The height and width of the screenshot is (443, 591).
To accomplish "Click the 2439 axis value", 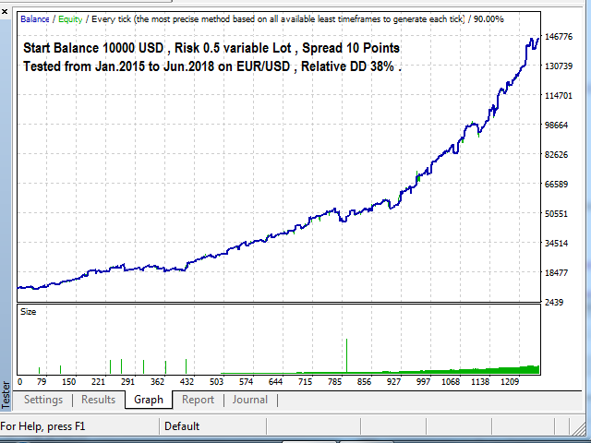I will click(x=554, y=302).
